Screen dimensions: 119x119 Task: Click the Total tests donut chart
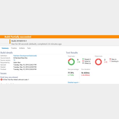point(71,62)
